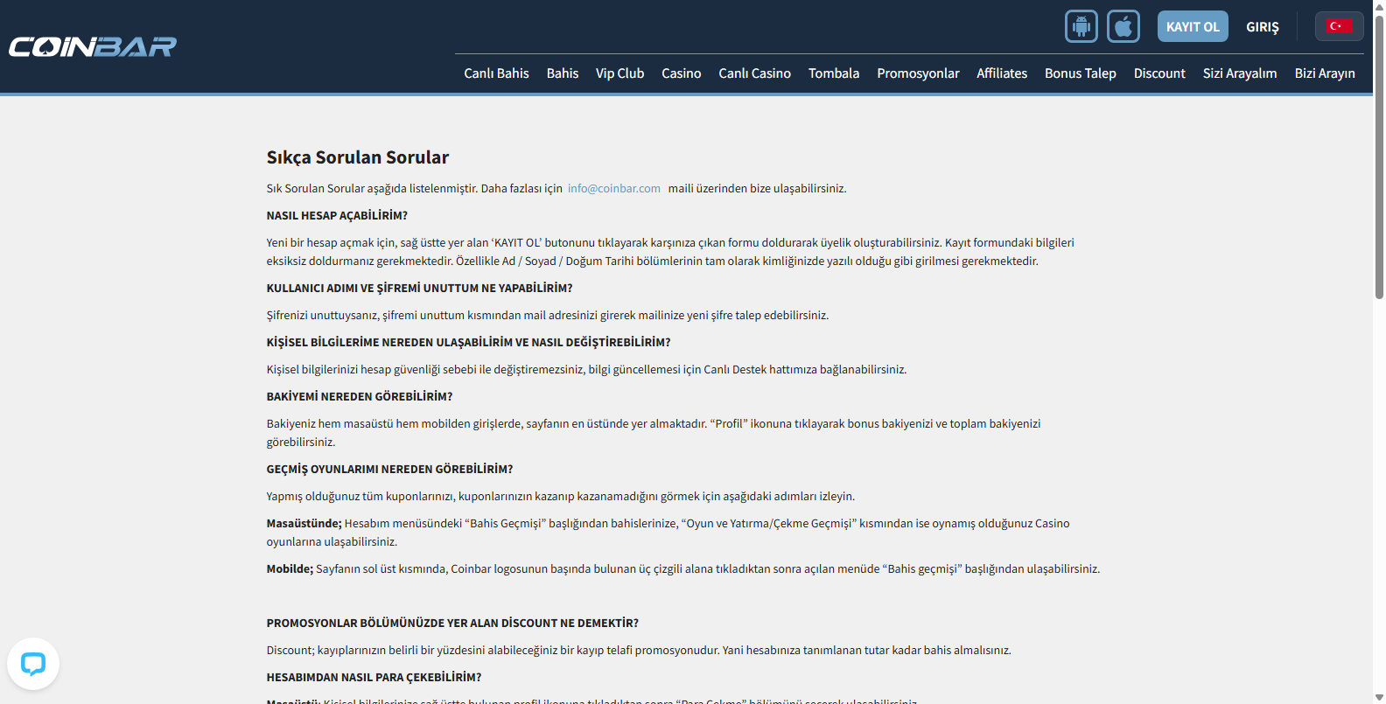
Task: Email info@coinbar.com via the link
Action: pyautogui.click(x=613, y=188)
